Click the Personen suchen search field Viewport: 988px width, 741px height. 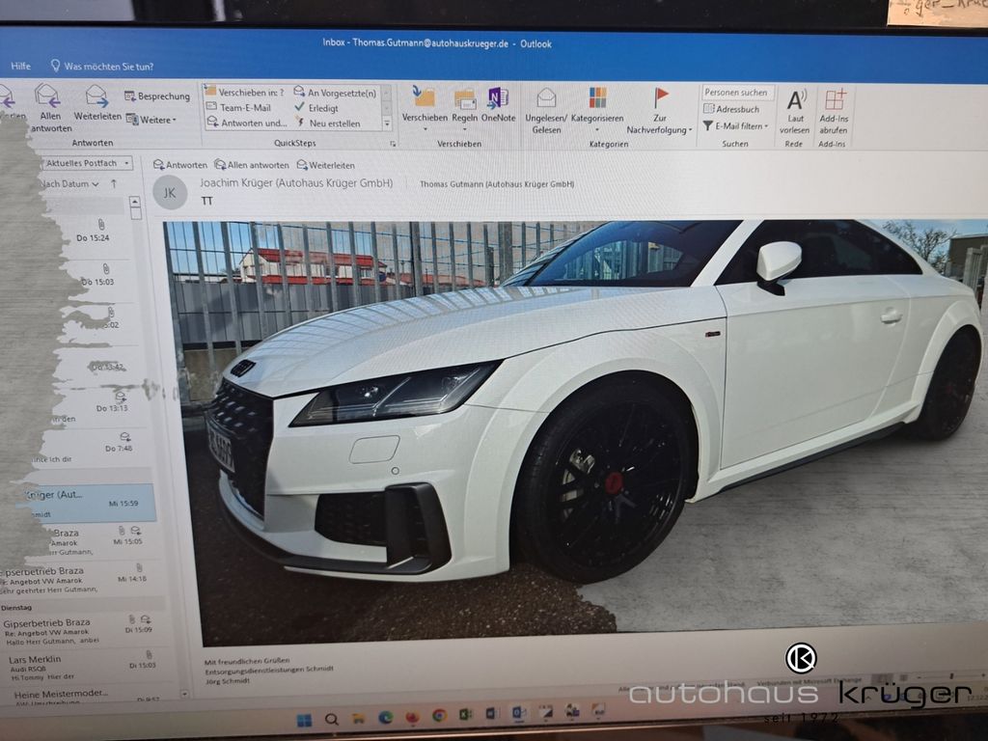[x=737, y=93]
